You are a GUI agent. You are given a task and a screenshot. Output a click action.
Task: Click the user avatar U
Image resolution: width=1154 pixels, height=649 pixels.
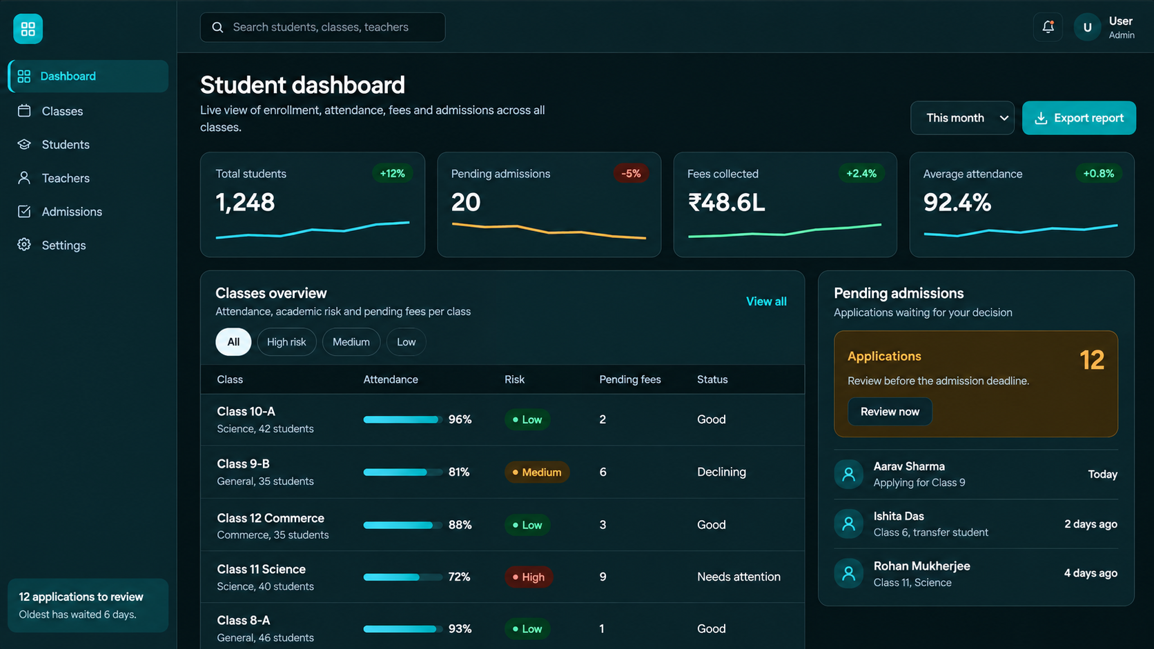(x=1087, y=28)
